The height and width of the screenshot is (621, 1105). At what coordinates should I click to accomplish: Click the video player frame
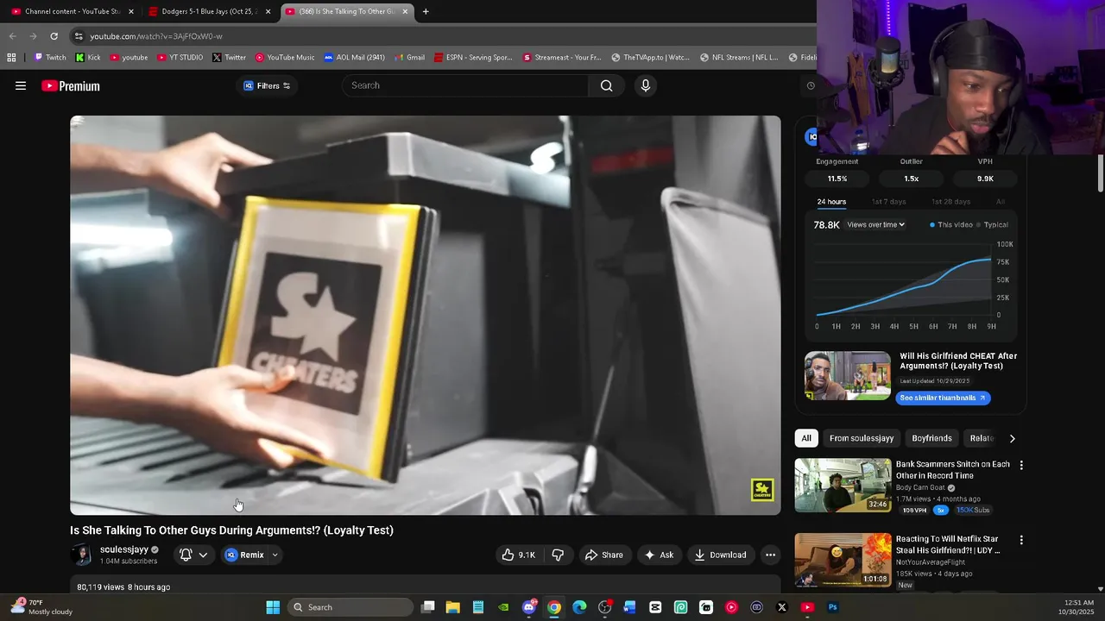click(x=426, y=315)
